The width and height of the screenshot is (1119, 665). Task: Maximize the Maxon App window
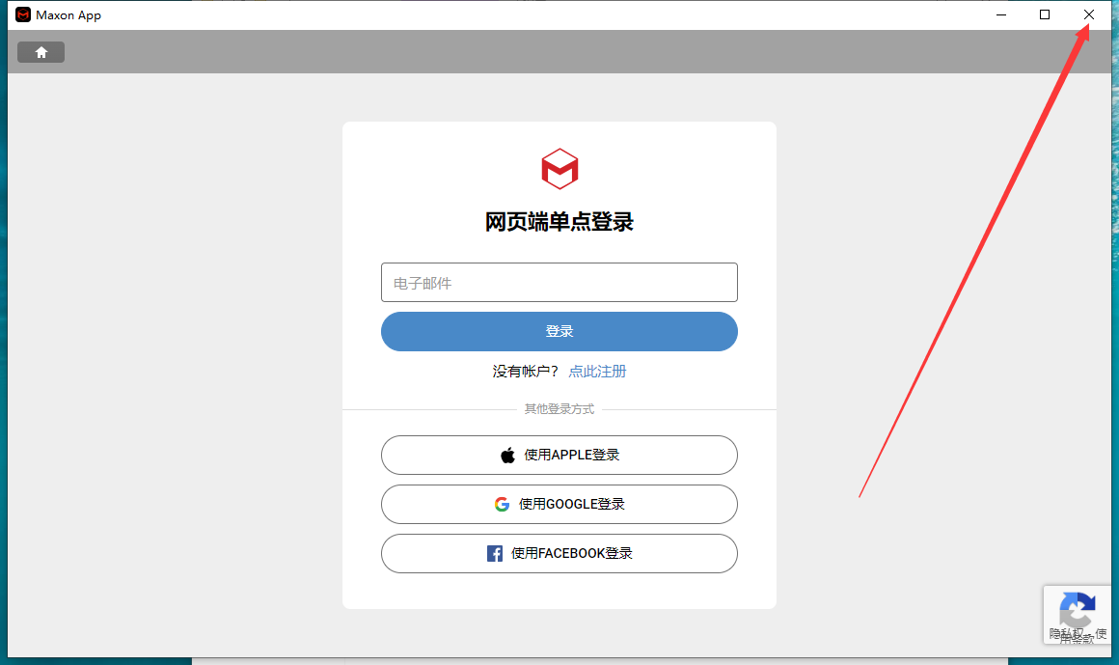1045,15
